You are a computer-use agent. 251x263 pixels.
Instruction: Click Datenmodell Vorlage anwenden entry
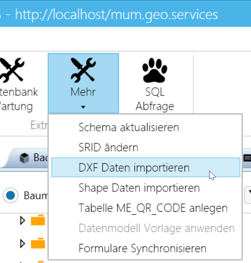(x=156, y=228)
